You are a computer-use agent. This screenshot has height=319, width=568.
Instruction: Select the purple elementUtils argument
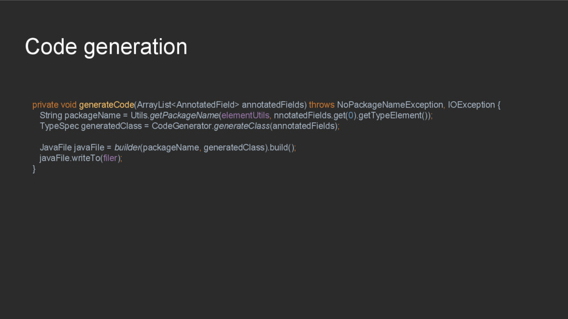click(246, 115)
